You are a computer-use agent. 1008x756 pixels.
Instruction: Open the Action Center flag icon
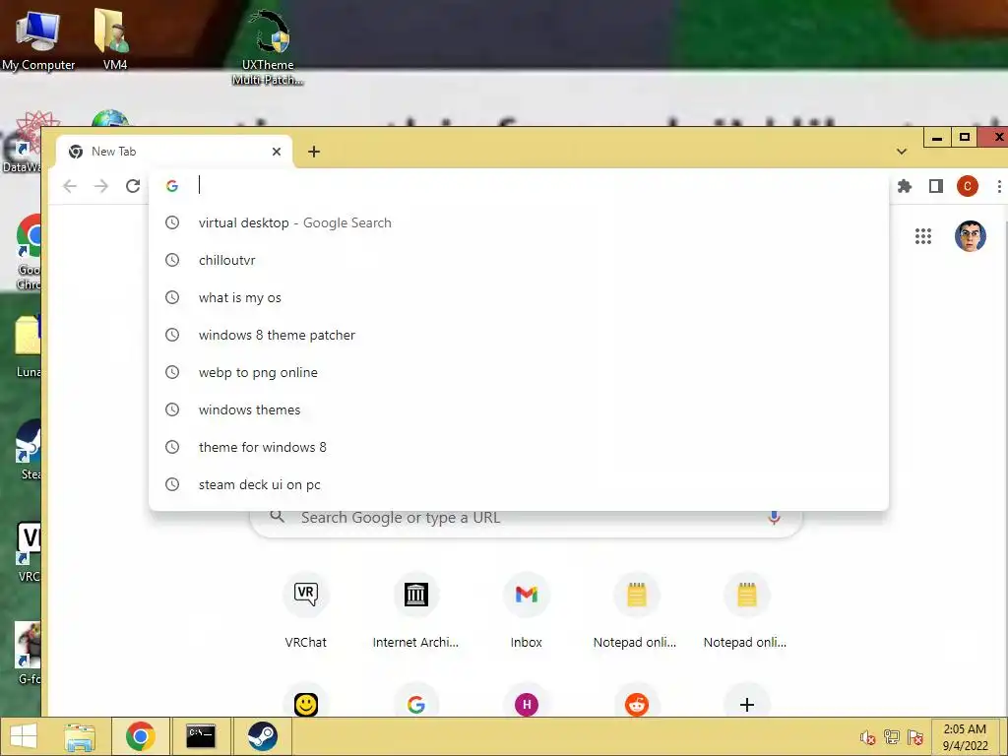click(915, 737)
